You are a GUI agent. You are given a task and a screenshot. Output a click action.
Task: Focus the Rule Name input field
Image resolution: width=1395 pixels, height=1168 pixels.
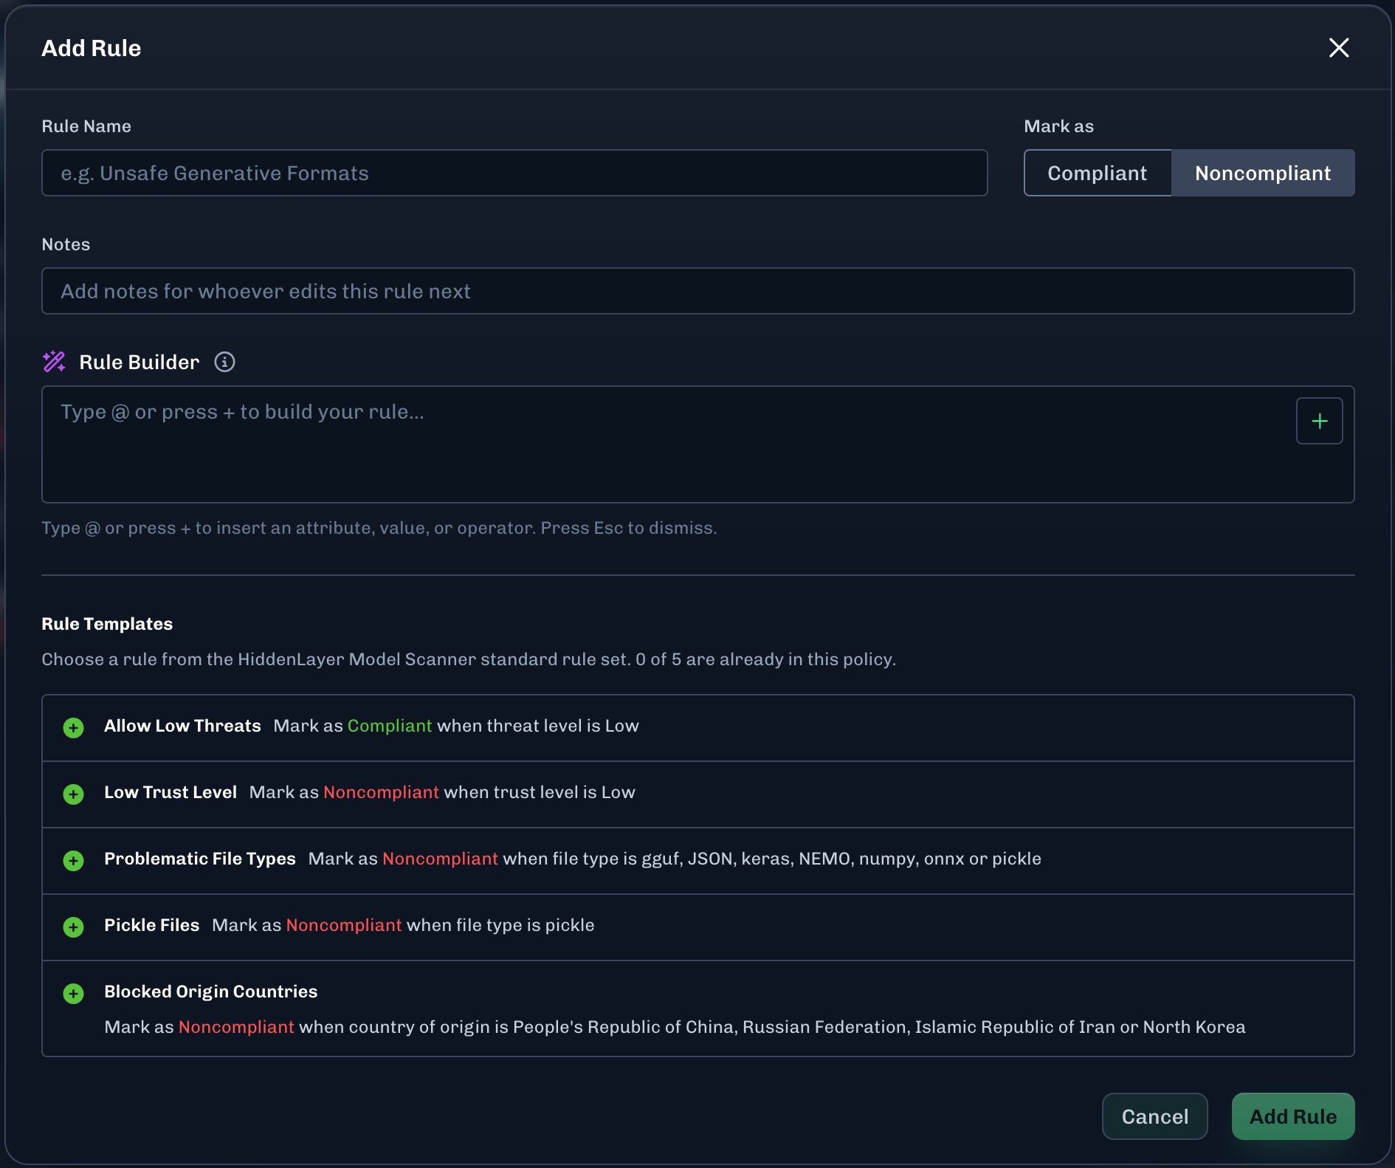514,173
